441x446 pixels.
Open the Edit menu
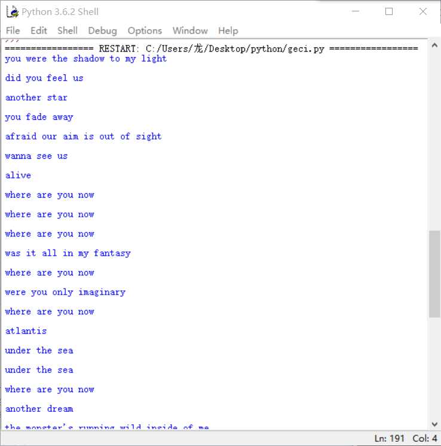tap(39, 31)
